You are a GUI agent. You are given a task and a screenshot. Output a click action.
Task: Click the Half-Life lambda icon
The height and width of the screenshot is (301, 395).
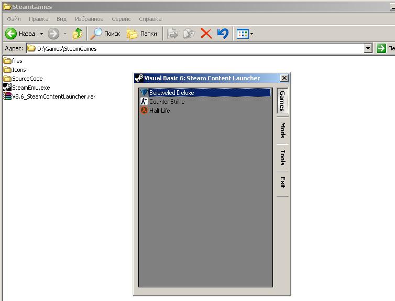[144, 110]
